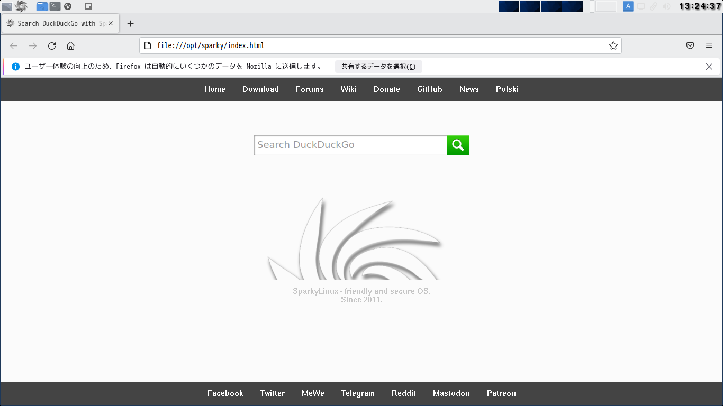This screenshot has height=406, width=723.
Task: Open the Donate link in top navigation
Action: 387,89
